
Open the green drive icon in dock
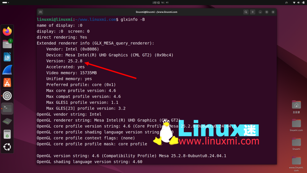7,121
